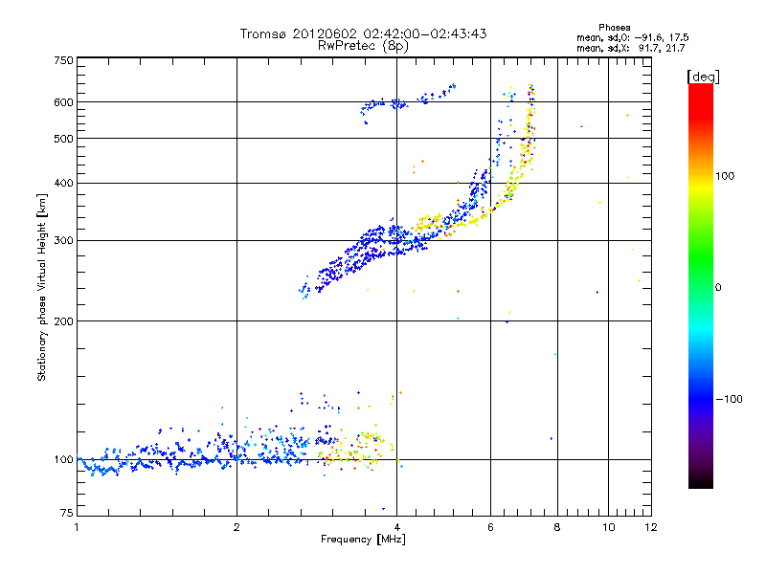
Task: Click the '6' frequency tick label
Action: pos(490,527)
